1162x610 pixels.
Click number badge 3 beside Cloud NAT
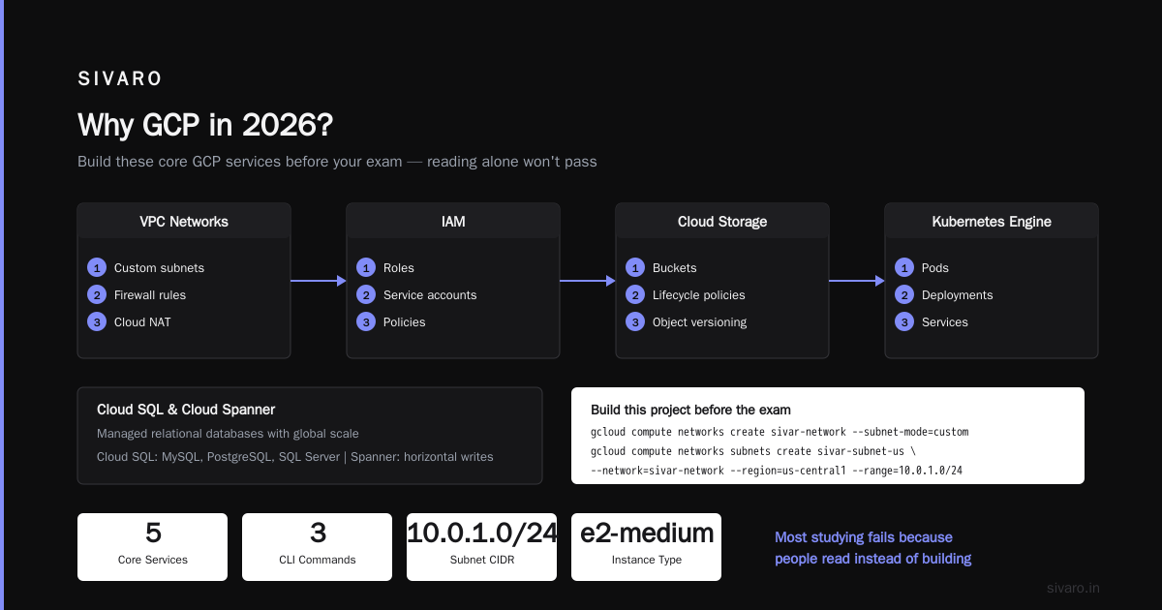[96, 322]
